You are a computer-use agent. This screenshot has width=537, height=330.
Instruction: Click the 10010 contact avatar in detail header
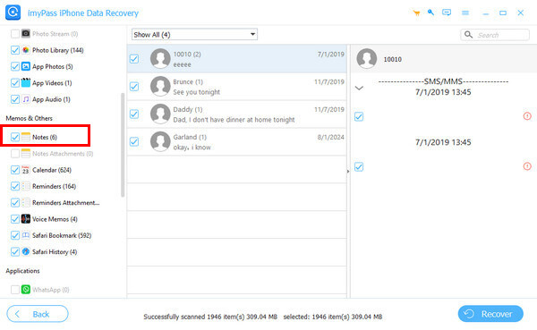[366, 58]
